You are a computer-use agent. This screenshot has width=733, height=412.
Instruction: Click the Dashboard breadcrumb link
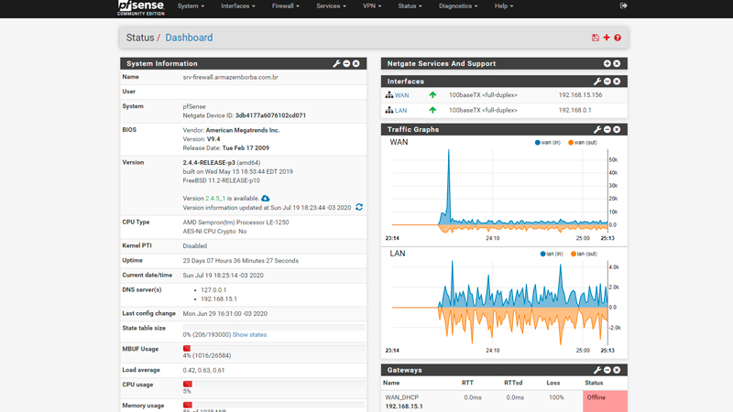point(189,38)
